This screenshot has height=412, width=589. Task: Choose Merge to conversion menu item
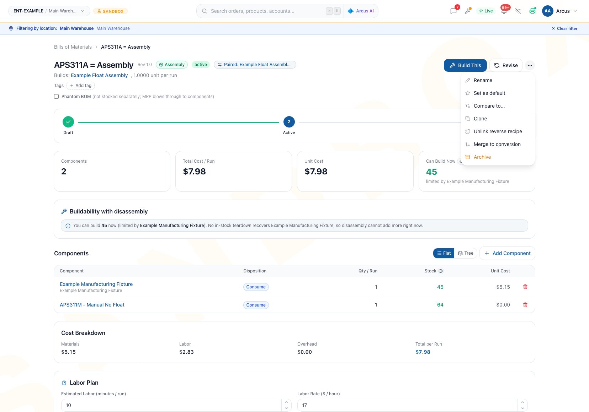tap(498, 144)
